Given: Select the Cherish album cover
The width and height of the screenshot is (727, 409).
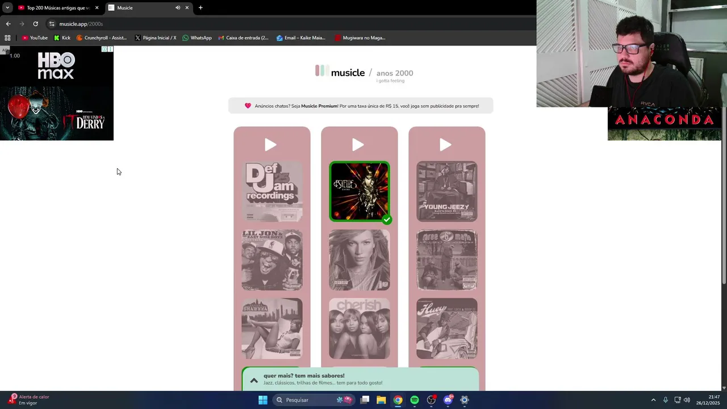Looking at the screenshot, I should tap(360, 328).
